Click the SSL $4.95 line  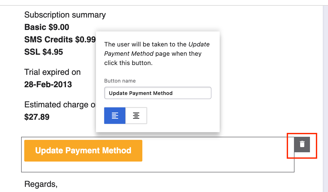[44, 52]
